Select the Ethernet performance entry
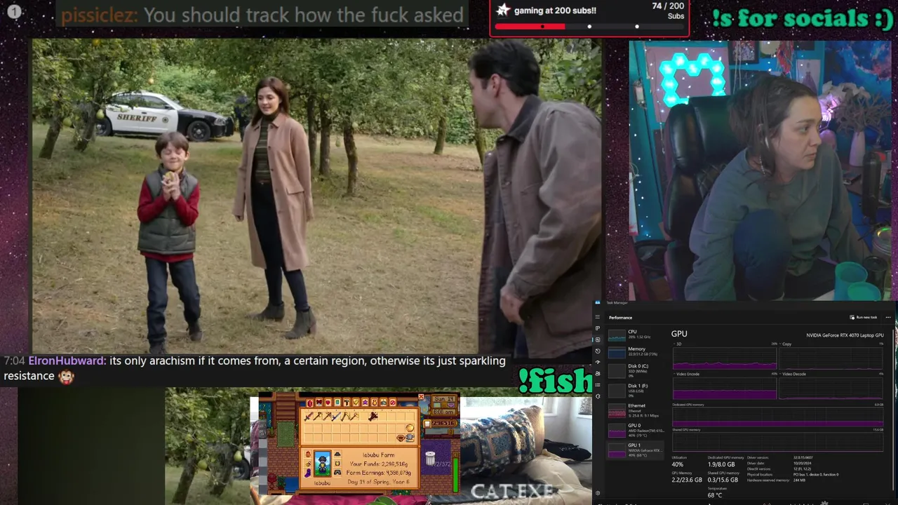898x505 pixels. [x=635, y=410]
